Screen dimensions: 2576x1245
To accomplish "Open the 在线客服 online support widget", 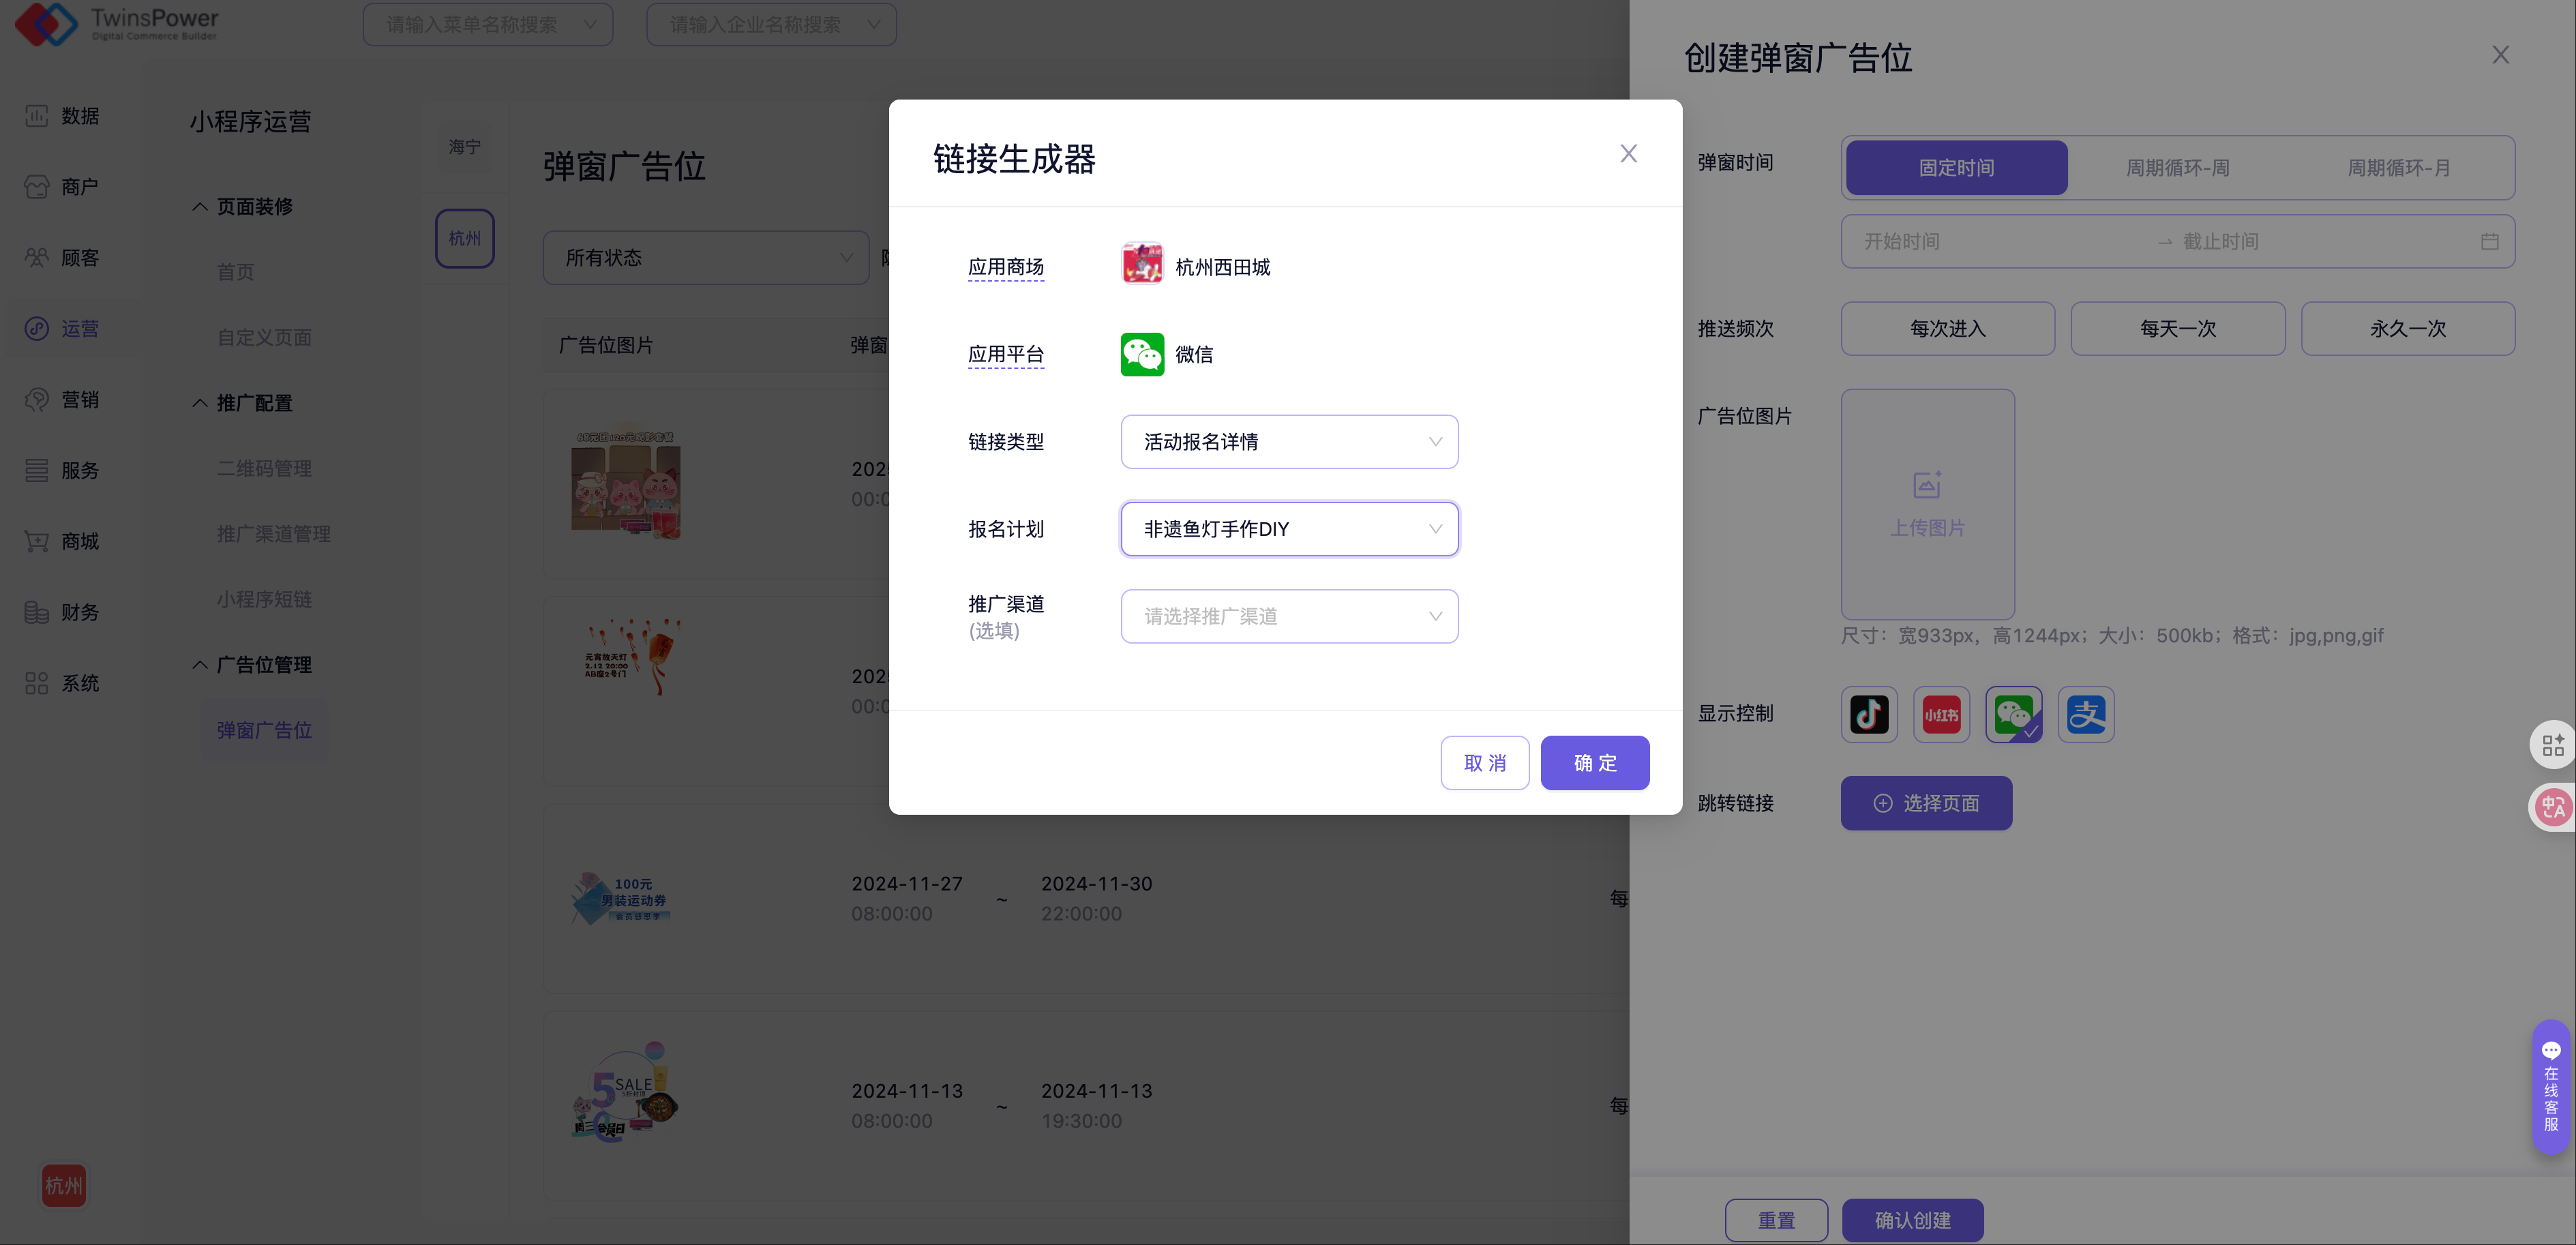I will [2551, 1087].
